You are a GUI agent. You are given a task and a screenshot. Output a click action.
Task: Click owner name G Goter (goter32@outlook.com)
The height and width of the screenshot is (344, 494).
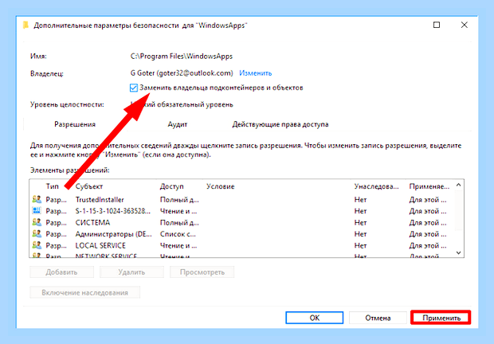pos(182,73)
